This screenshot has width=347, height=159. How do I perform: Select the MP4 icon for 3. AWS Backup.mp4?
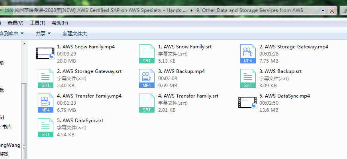(x=147, y=79)
